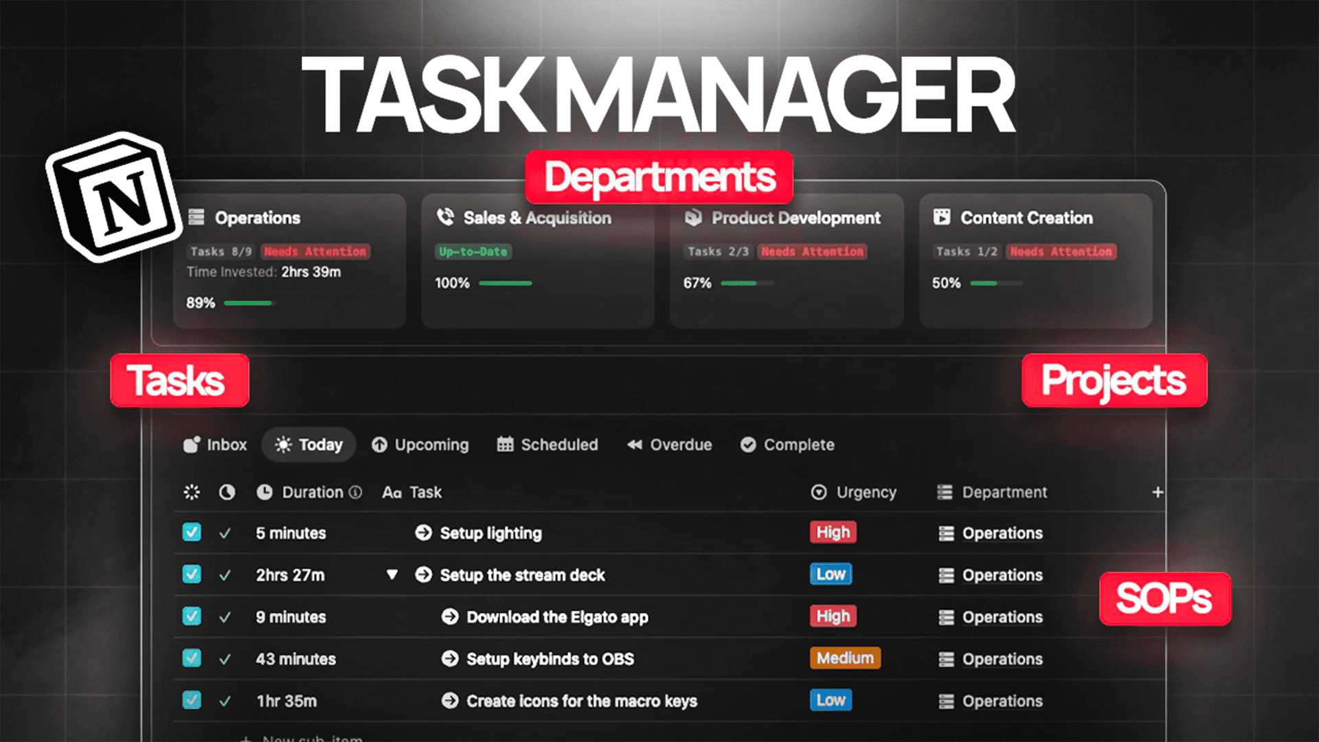Screen dimensions: 1319x742
Task: Open the Urgency column header menu
Action: pyautogui.click(x=855, y=492)
